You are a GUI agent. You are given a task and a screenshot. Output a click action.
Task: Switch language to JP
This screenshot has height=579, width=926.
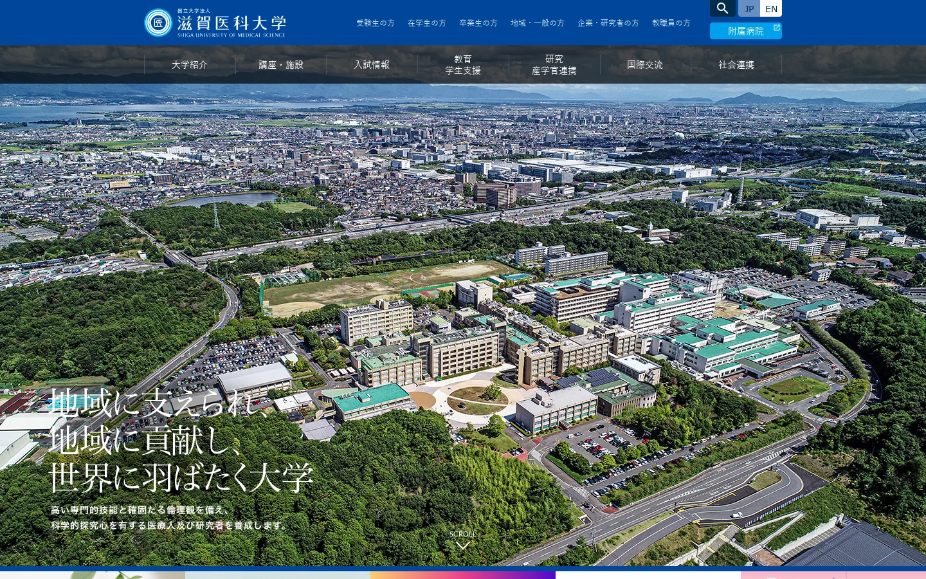[749, 8]
